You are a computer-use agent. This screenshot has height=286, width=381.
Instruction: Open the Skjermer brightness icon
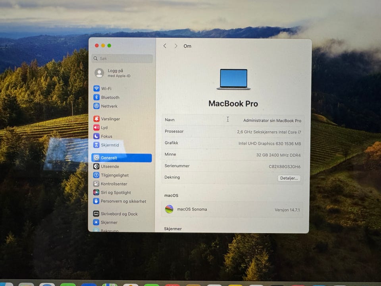click(x=96, y=222)
